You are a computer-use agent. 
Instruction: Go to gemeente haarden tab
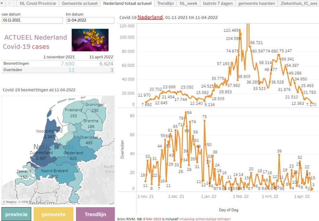pos(257,3)
